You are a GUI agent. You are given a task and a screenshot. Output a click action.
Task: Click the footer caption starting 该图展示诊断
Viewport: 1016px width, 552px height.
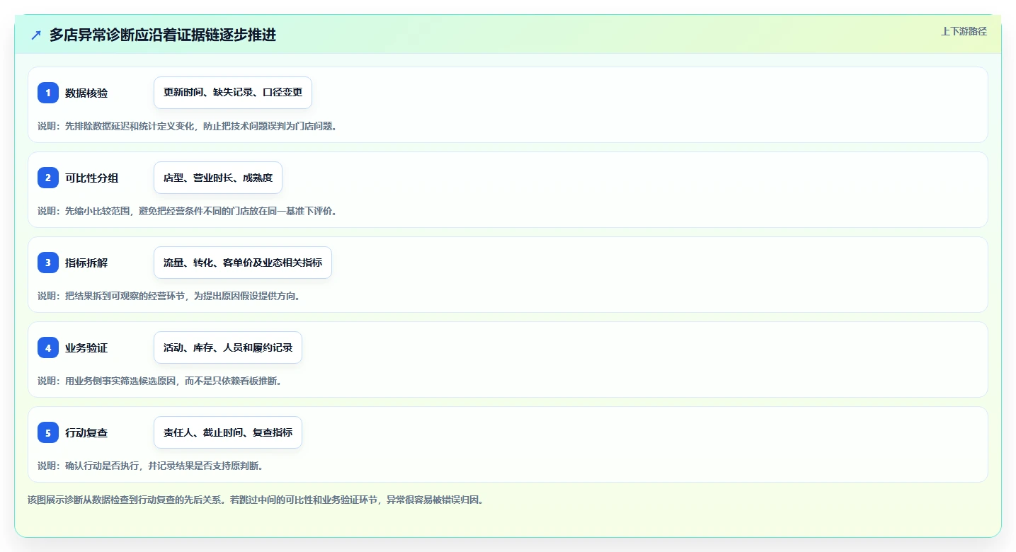point(256,500)
